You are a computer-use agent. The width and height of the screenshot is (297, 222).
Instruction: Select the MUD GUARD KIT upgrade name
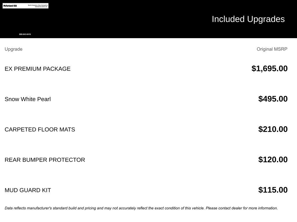(x=28, y=190)
